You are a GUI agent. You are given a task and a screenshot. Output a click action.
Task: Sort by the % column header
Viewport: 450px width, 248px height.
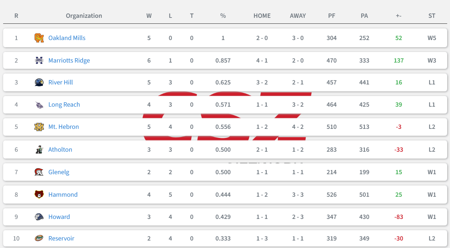(x=223, y=16)
